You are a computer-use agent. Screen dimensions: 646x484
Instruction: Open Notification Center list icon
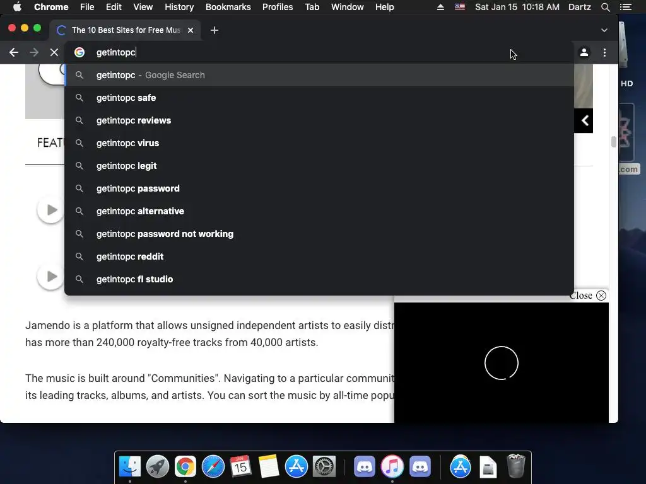625,7
